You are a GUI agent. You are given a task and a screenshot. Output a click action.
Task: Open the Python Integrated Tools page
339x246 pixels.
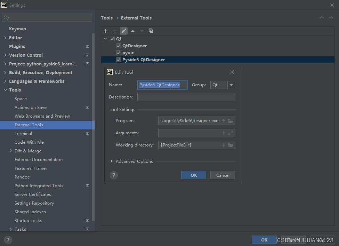coord(39,186)
